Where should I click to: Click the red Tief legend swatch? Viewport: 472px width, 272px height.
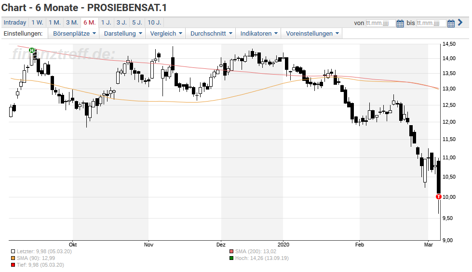(13, 265)
